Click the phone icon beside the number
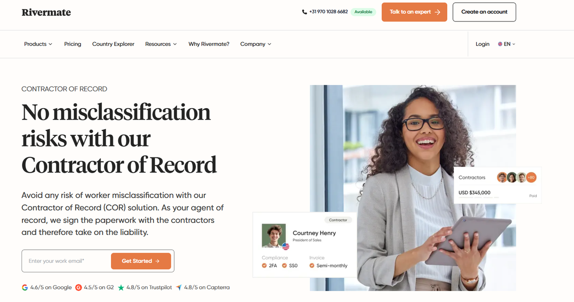 tap(305, 12)
